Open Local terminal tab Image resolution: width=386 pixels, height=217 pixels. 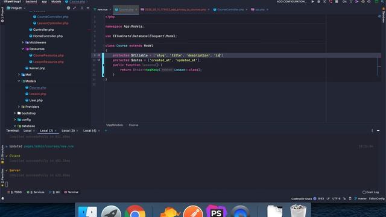click(x=27, y=131)
